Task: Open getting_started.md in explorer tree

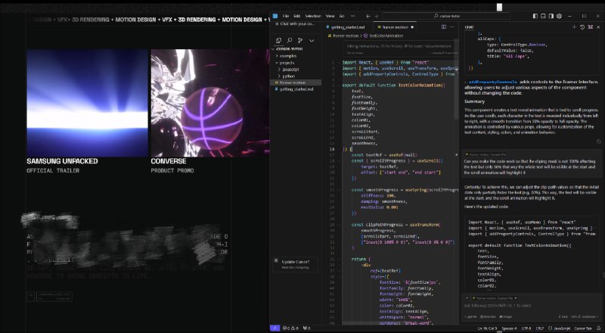Action: 296,89
